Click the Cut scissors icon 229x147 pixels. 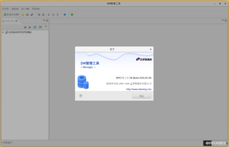click(x=49, y=15)
